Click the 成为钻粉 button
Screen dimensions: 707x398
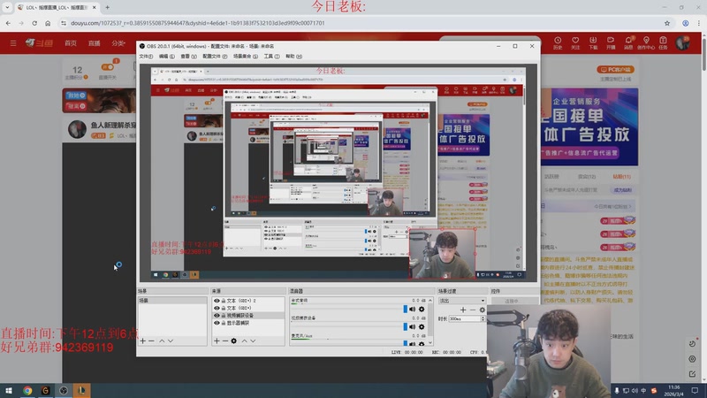(x=622, y=190)
